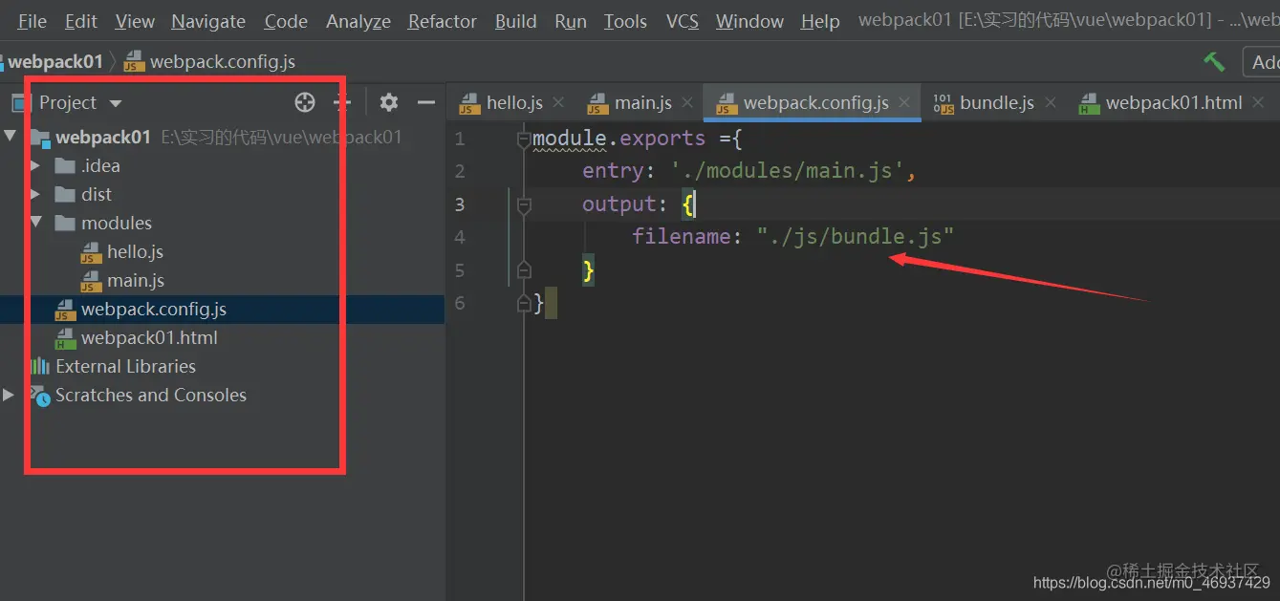
Task: Close the bundle.js tab
Action: click(1051, 102)
